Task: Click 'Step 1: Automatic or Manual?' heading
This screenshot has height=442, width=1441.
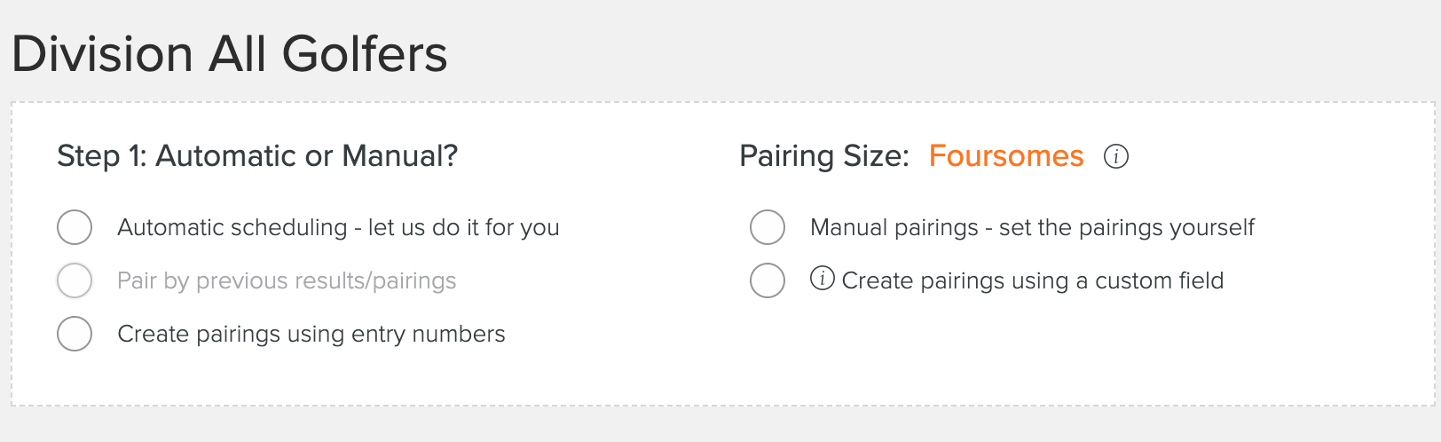Action: click(257, 156)
